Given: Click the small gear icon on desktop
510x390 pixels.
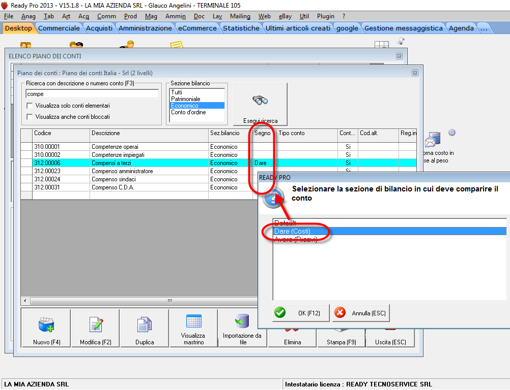Looking at the screenshot, I should pos(452,133).
